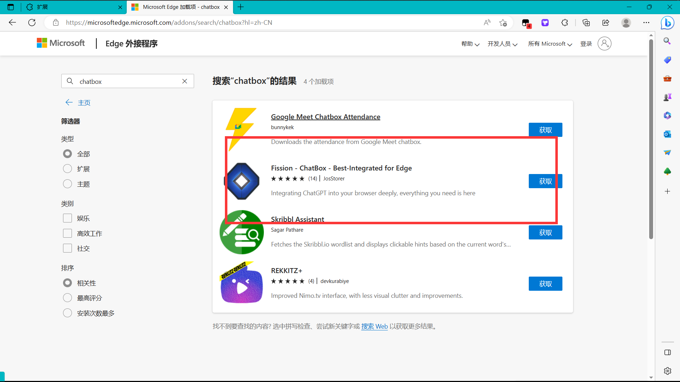
Task: Click the sidebar green tree icon
Action: tap(667, 171)
